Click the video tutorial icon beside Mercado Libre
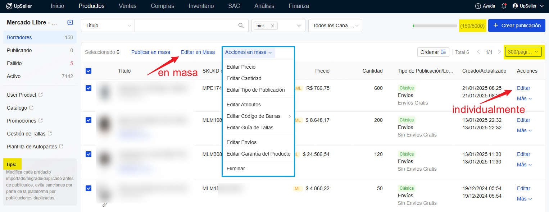 (x=70, y=23)
